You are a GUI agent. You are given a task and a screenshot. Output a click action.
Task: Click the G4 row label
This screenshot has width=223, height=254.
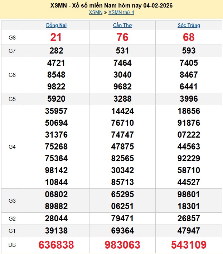pyautogui.click(x=12, y=147)
